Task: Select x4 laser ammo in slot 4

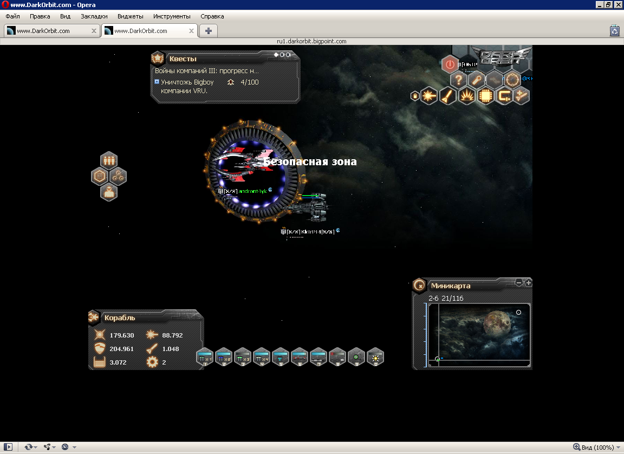Action: click(x=262, y=357)
